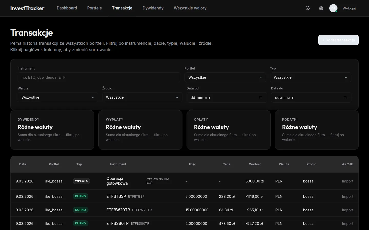The width and height of the screenshot is (369, 230).
Task: Switch to the Dashboard tab
Action: coord(67,8)
